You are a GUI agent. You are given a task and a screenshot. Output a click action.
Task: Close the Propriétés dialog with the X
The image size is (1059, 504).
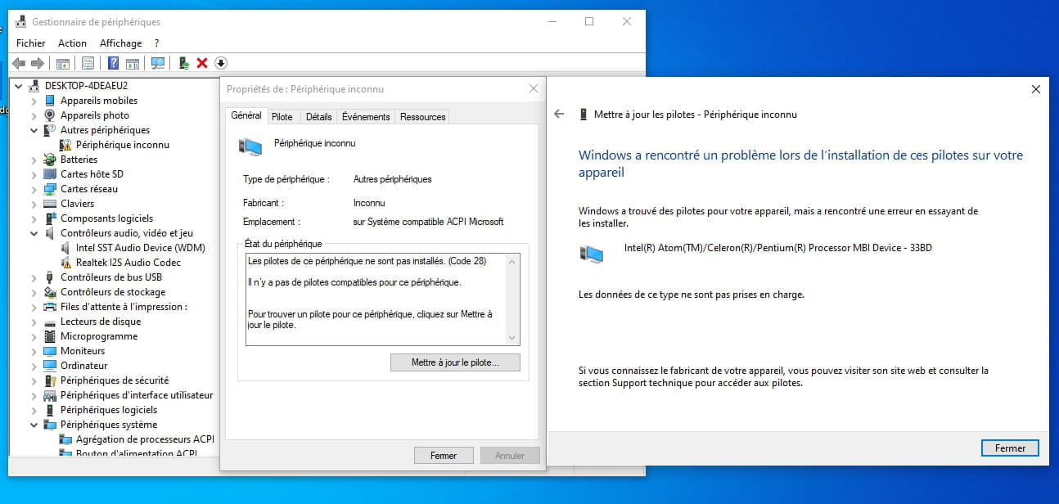(x=534, y=88)
